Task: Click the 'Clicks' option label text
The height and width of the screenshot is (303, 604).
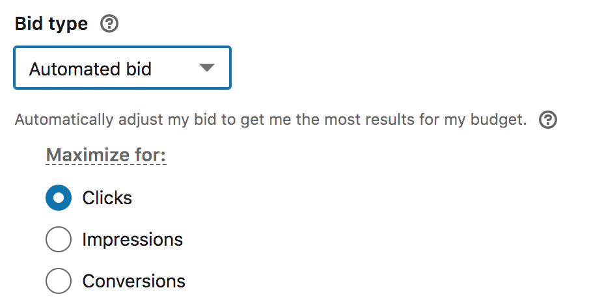Action: click(107, 198)
